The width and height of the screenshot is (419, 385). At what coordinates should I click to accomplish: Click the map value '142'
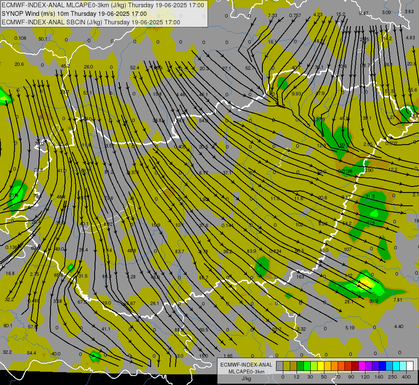tap(348, 276)
